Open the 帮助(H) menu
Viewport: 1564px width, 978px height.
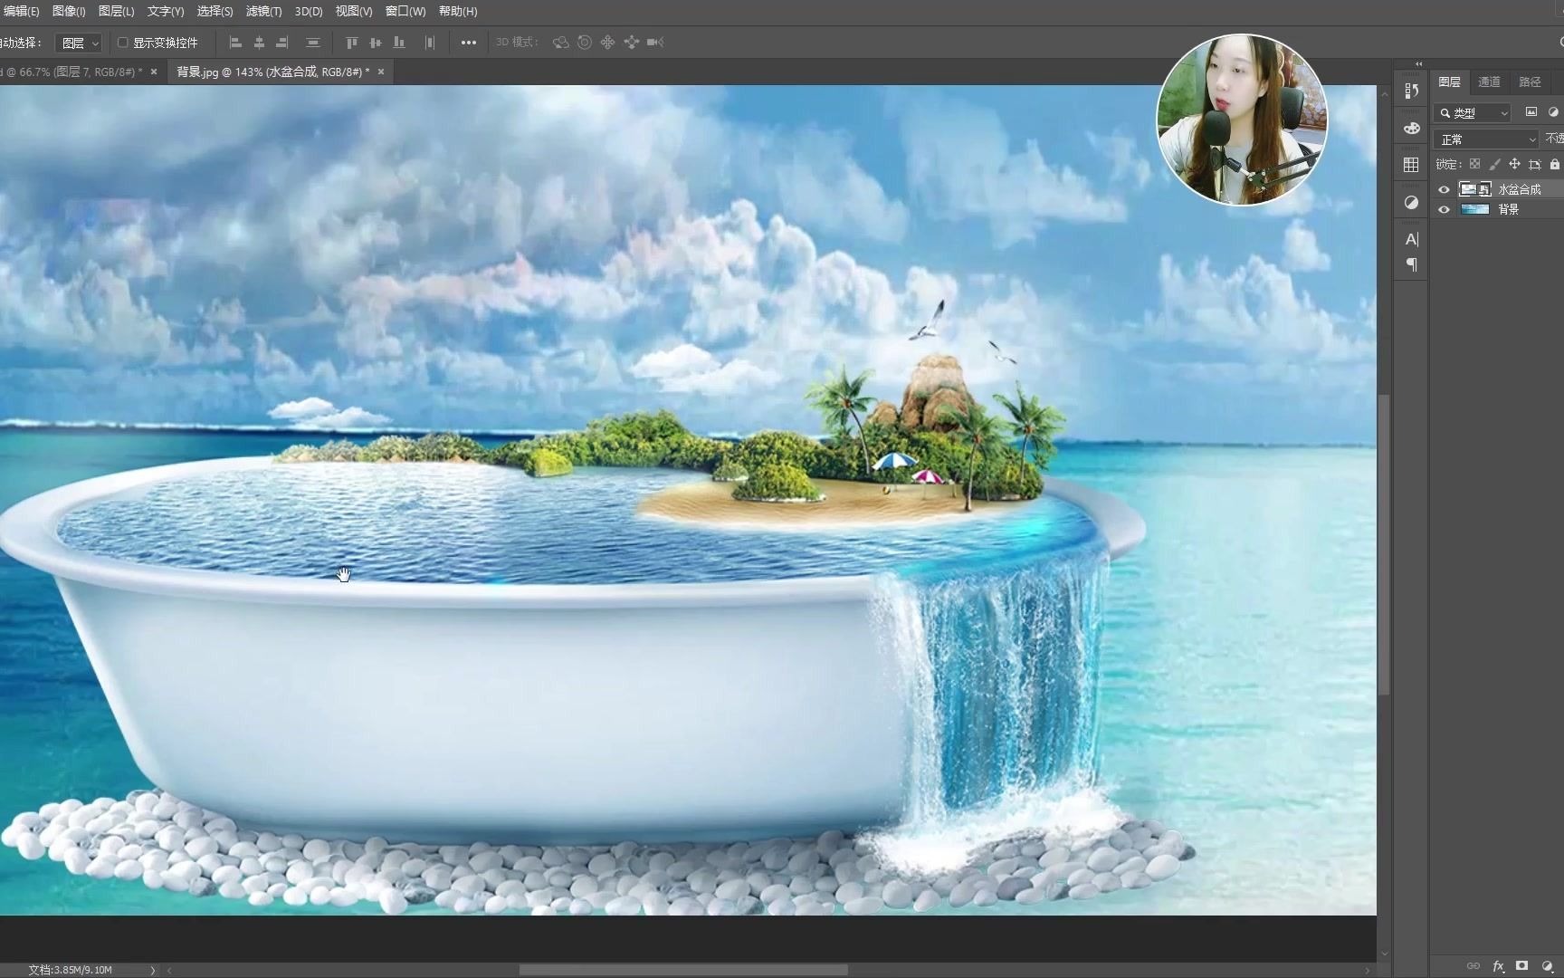coord(458,12)
